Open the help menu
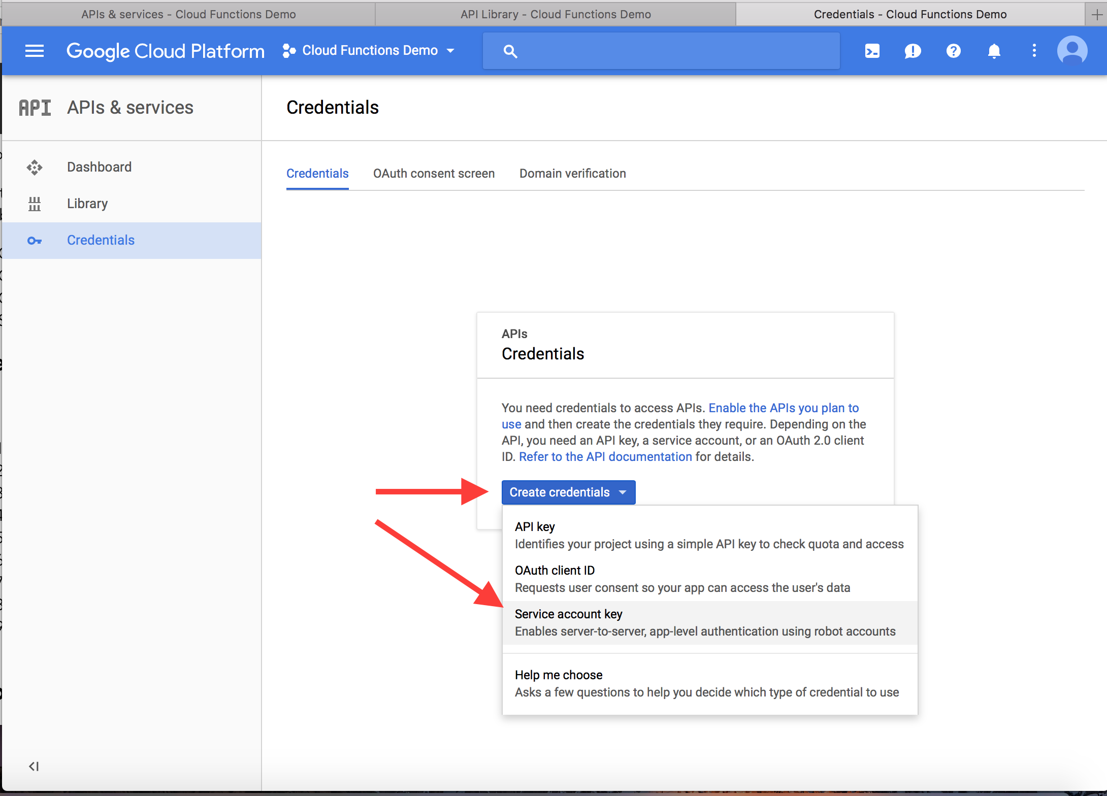This screenshot has width=1107, height=796. 953,51
